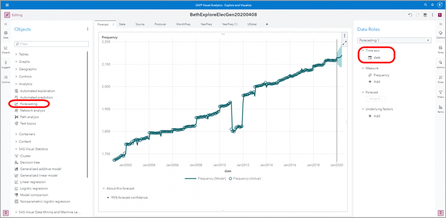446x218 pixels.
Task: Click the search icon in top bar
Action: 425,5
